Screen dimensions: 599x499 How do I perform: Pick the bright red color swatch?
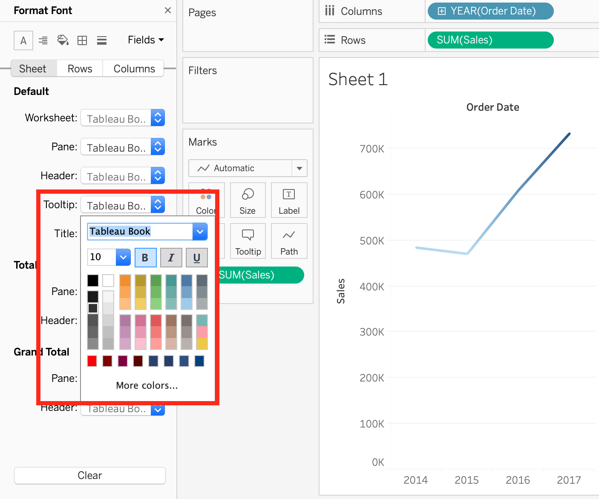pyautogui.click(x=92, y=361)
